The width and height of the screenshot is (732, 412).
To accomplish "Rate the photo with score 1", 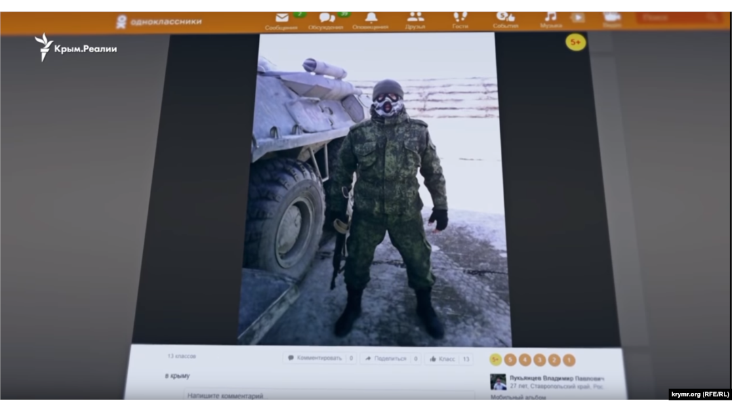I will [569, 360].
